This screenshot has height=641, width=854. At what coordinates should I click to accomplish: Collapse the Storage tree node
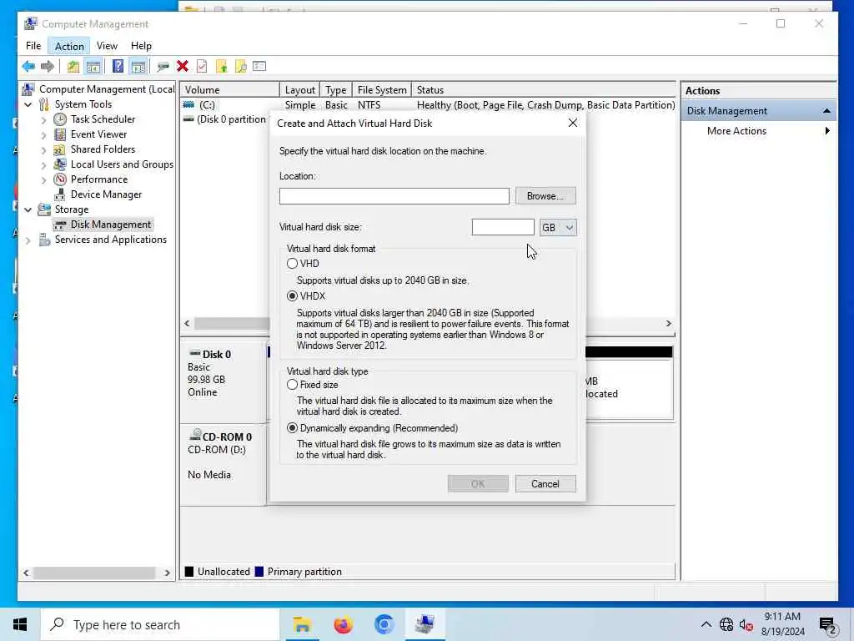coord(28,209)
